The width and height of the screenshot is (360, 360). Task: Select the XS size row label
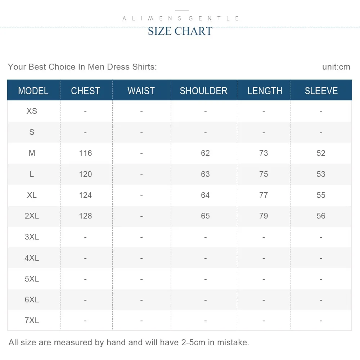click(x=32, y=111)
